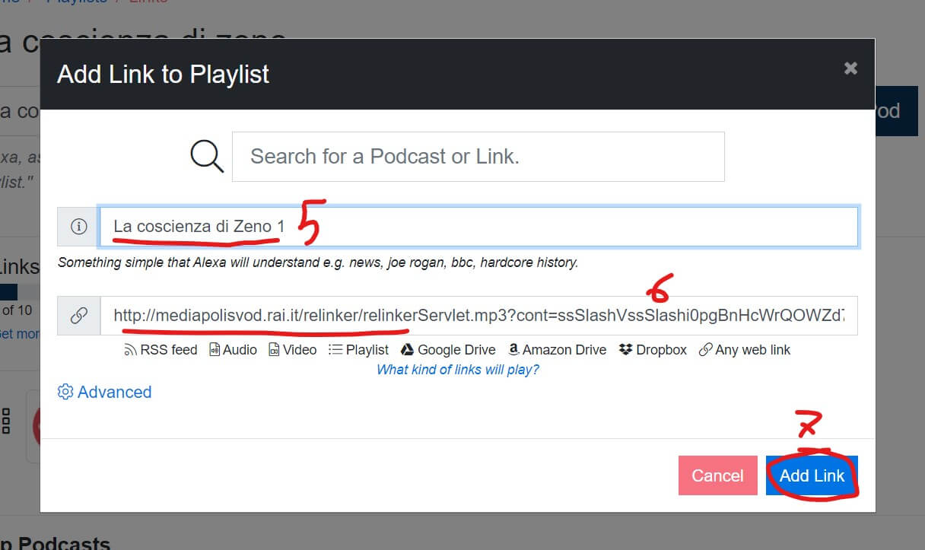Click the magnifying glass search icon
This screenshot has width=925, height=550.
coord(206,157)
